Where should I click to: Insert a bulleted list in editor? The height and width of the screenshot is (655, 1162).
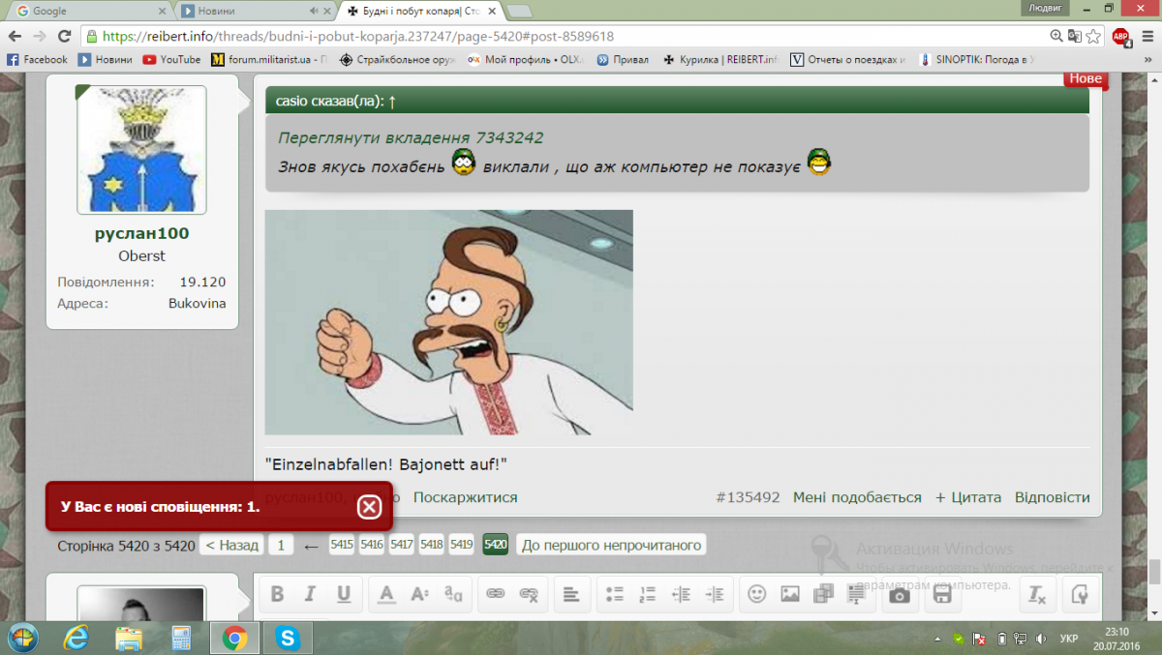(x=615, y=594)
